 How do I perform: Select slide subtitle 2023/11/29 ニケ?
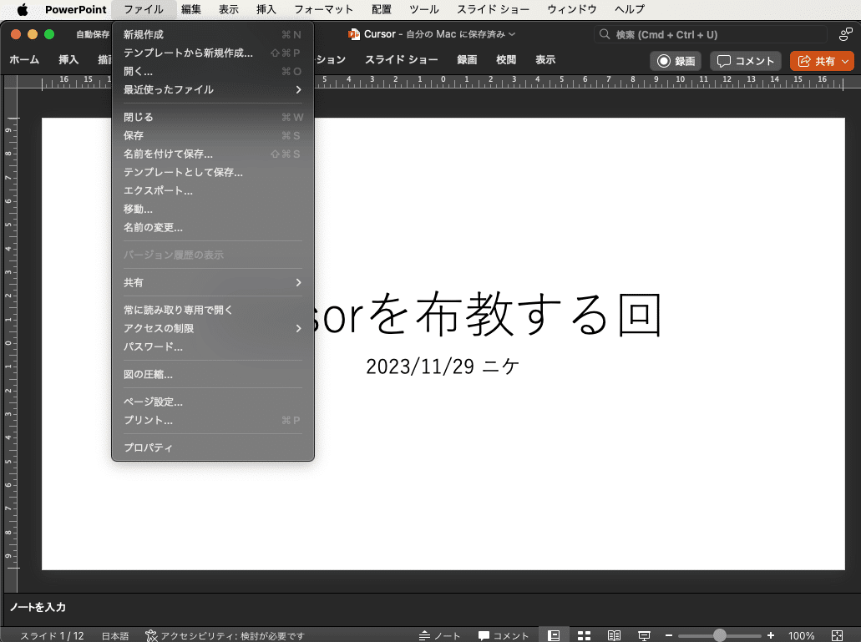[x=443, y=366]
